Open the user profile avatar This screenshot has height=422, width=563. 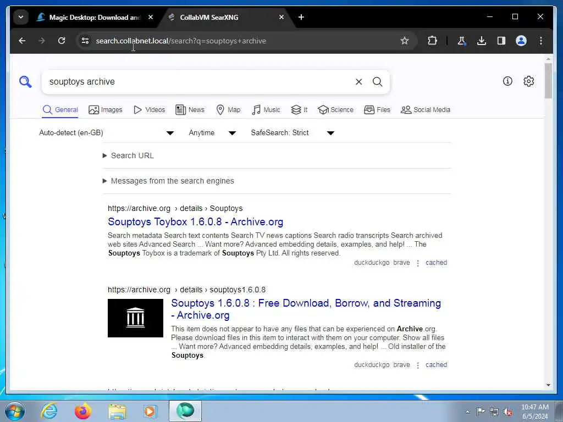coord(521,41)
